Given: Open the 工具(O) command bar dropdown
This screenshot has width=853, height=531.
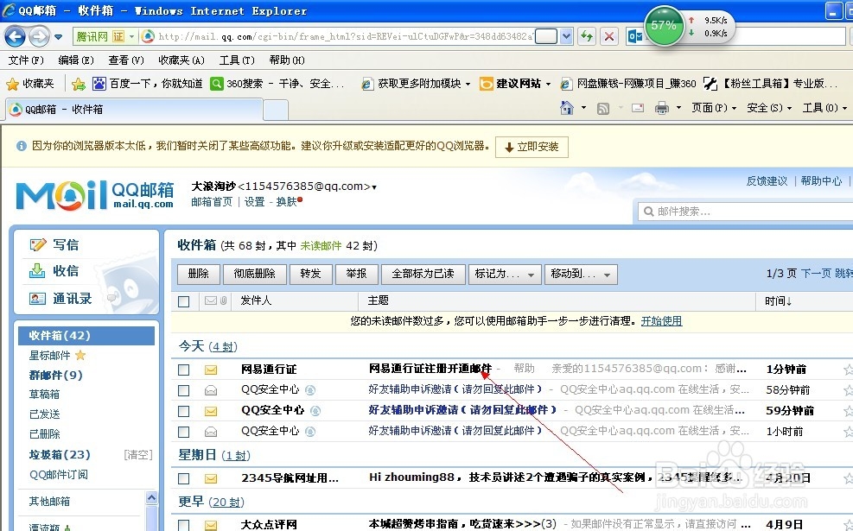Looking at the screenshot, I should [x=825, y=108].
